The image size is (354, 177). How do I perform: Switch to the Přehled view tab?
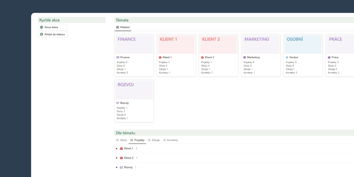coord(123,27)
